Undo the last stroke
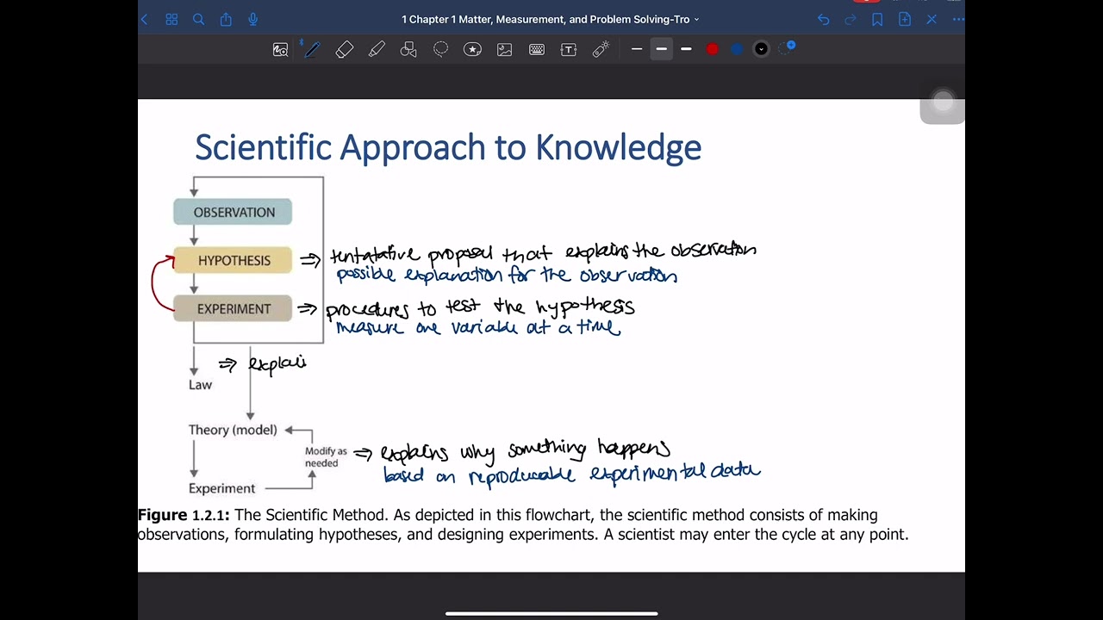 tap(823, 19)
